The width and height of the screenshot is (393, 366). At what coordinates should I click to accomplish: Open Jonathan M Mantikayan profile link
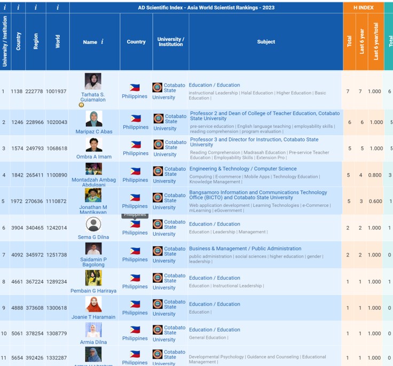coord(93,209)
